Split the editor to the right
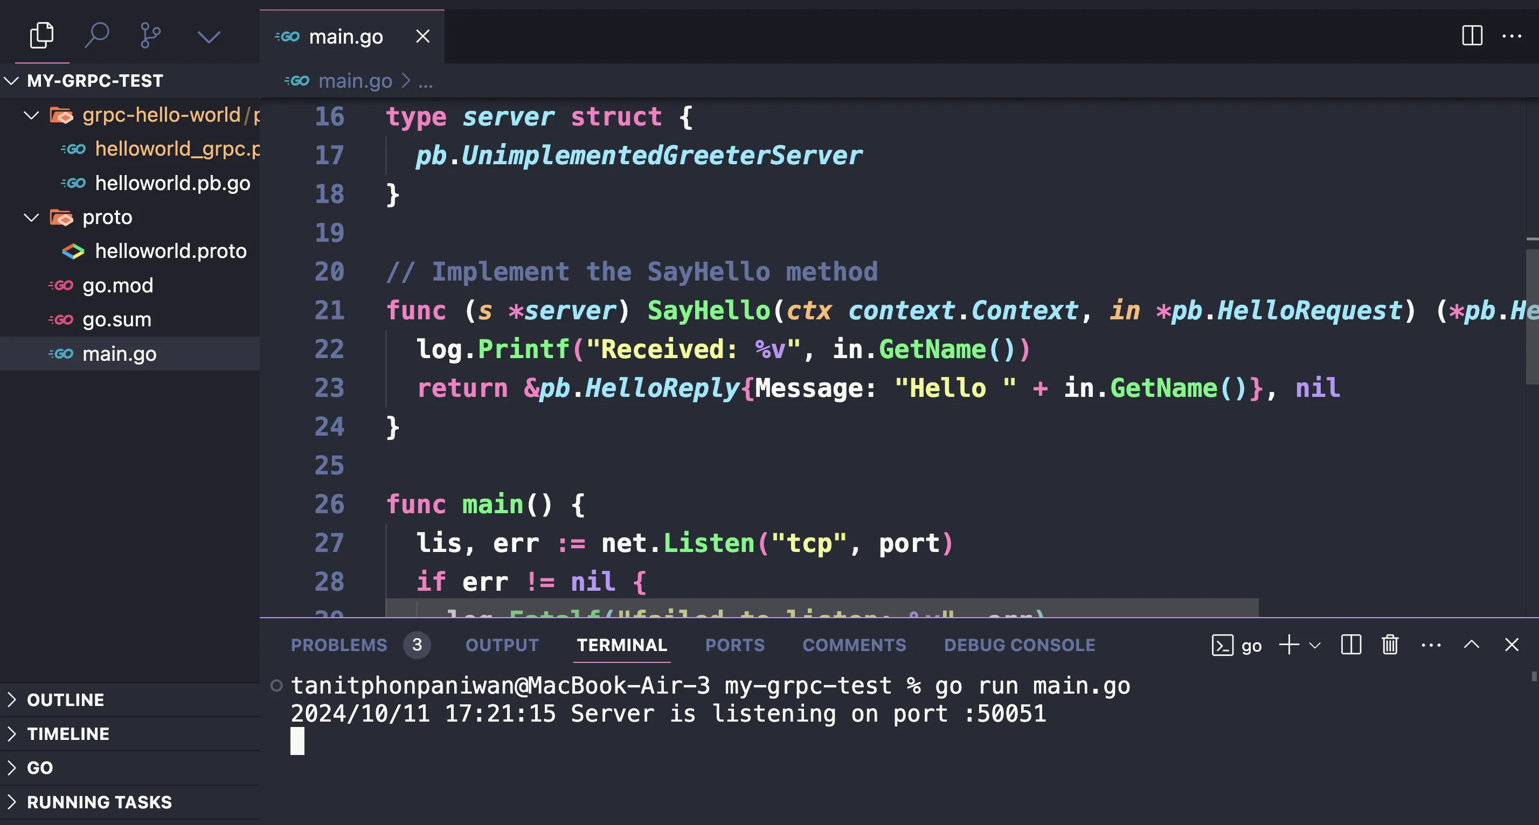This screenshot has height=825, width=1539. [x=1472, y=36]
